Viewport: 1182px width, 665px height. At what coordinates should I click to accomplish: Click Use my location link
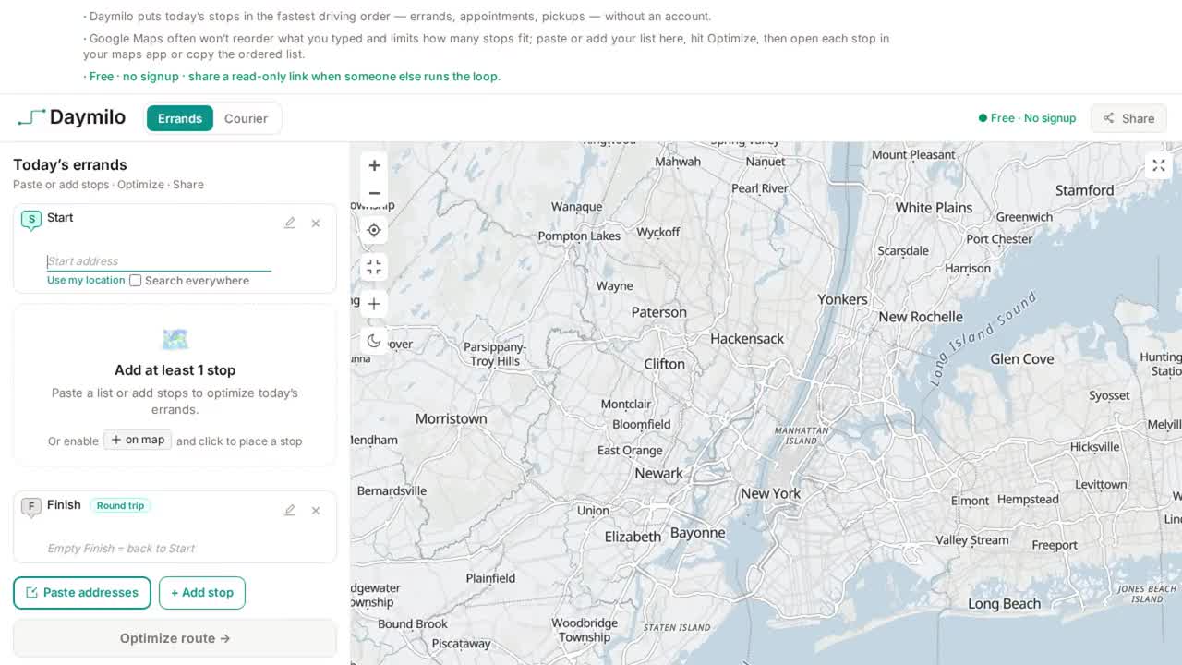[86, 280]
